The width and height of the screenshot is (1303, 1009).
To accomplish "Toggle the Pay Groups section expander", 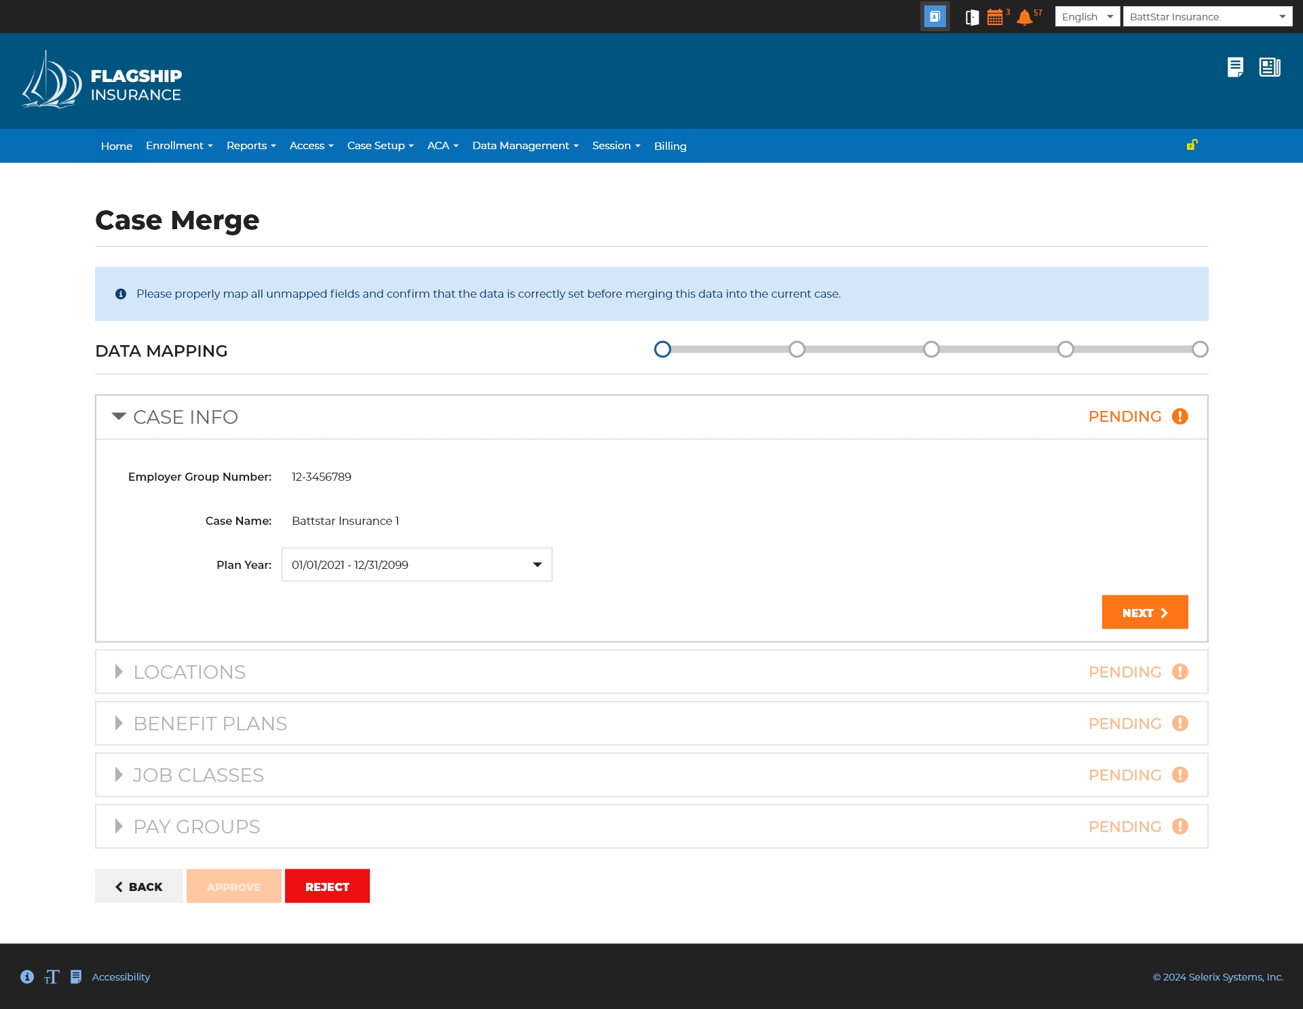I will click(119, 826).
